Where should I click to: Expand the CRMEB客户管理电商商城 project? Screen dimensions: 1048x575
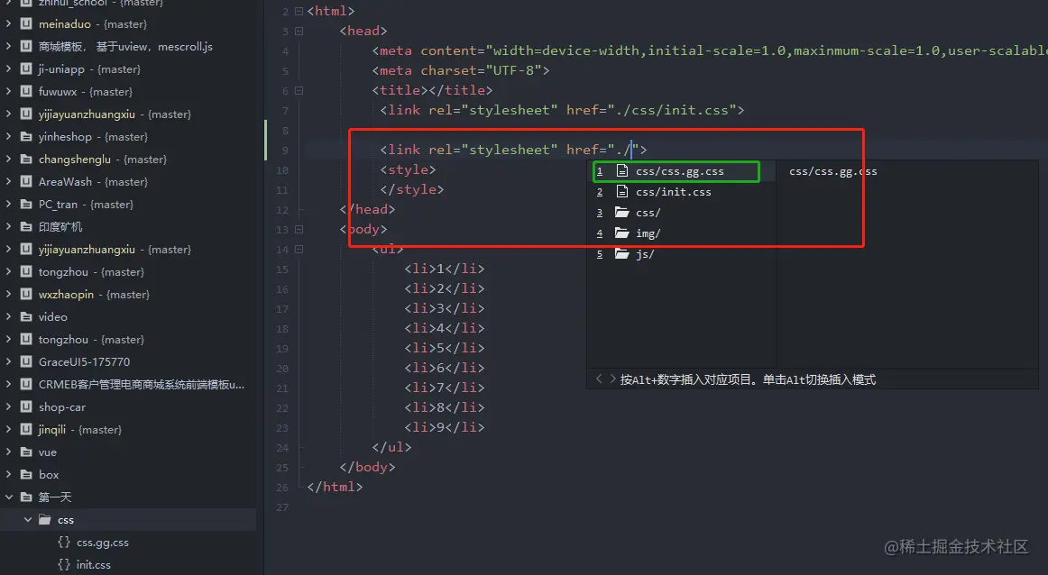tap(8, 384)
